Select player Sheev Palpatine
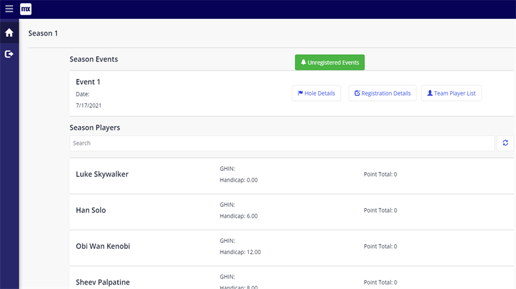Viewport: 516px width, 289px height. [103, 282]
